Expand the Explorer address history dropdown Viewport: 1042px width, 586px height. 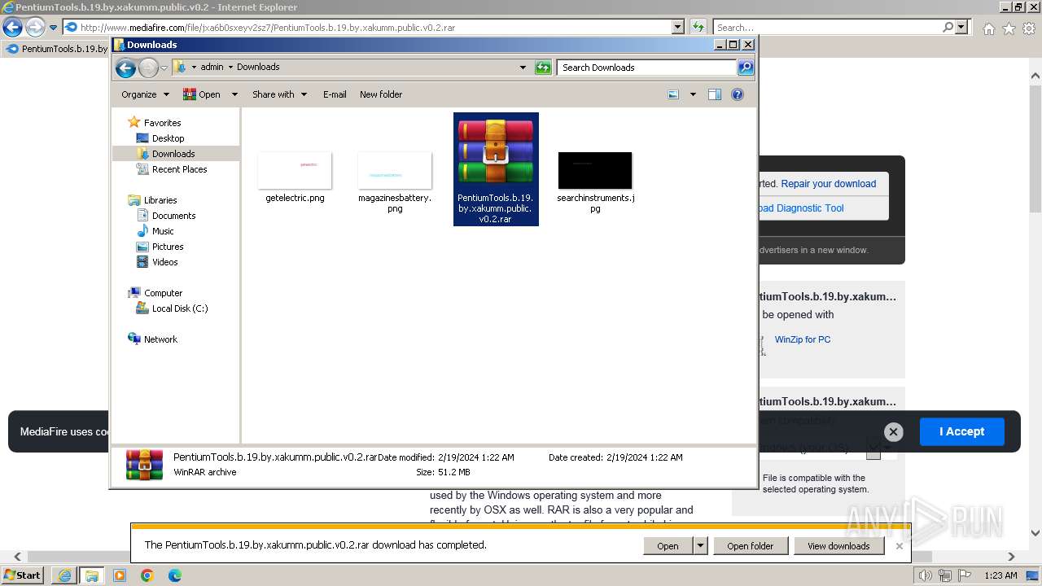tap(523, 68)
